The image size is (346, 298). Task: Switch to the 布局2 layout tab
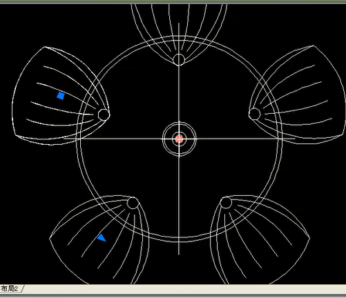[x=10, y=288]
